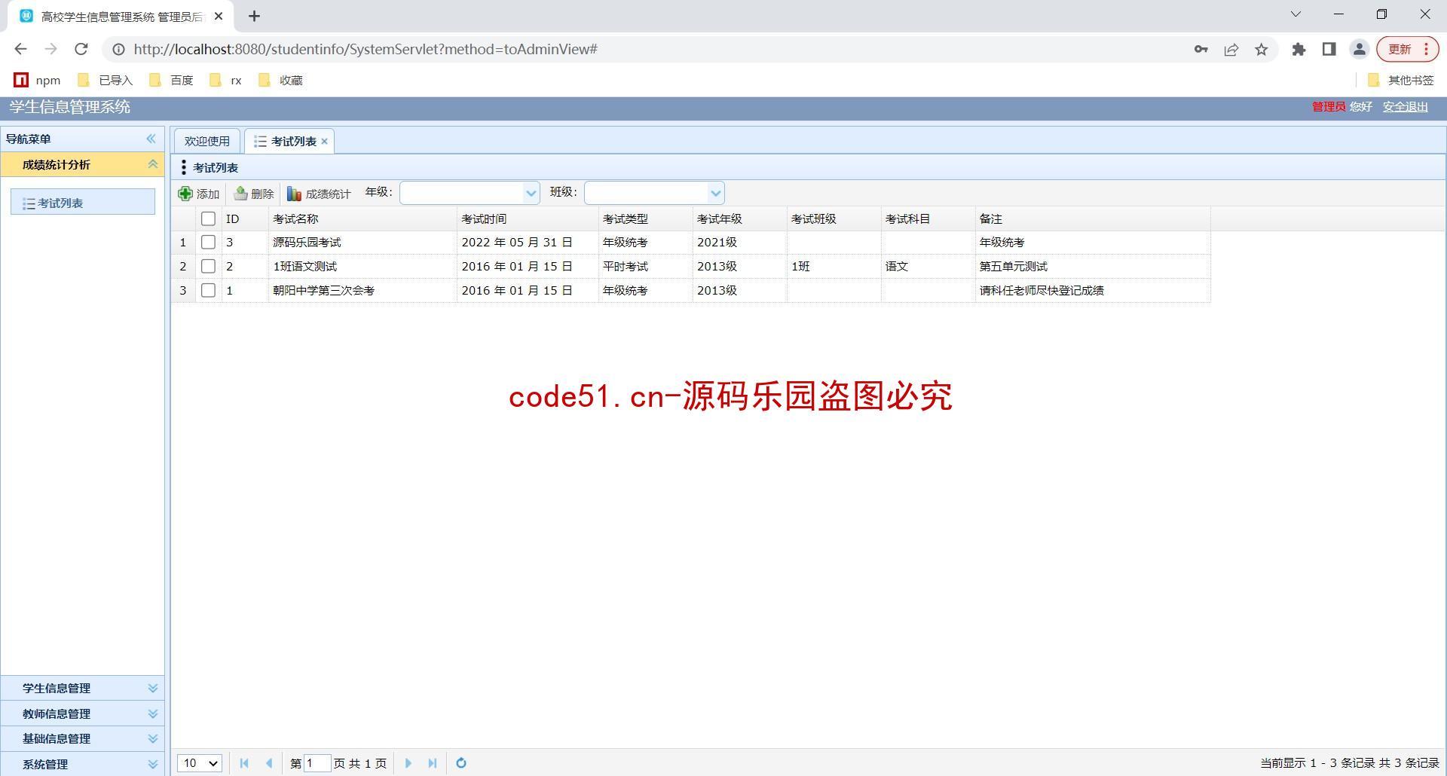Image resolution: width=1447 pixels, height=776 pixels.
Task: Click the saved passwords key icon
Action: pos(1201,50)
